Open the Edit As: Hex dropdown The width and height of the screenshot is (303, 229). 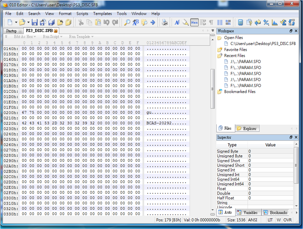(x=25, y=37)
